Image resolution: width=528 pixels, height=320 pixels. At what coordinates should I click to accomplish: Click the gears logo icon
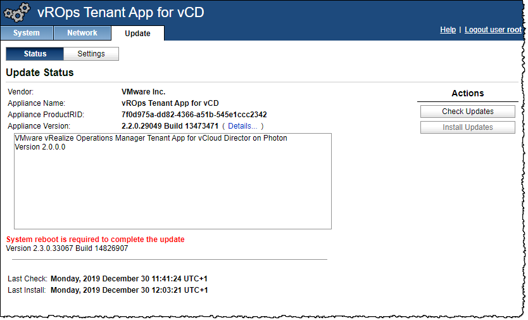tap(17, 13)
